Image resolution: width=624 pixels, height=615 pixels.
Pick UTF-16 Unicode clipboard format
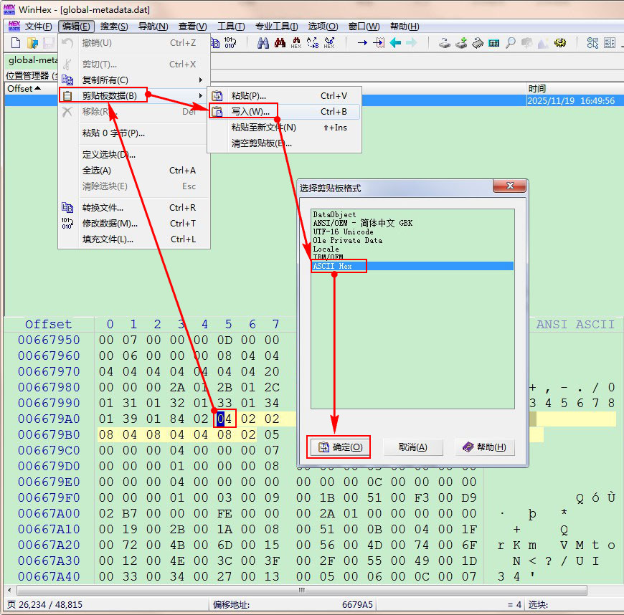[343, 232]
